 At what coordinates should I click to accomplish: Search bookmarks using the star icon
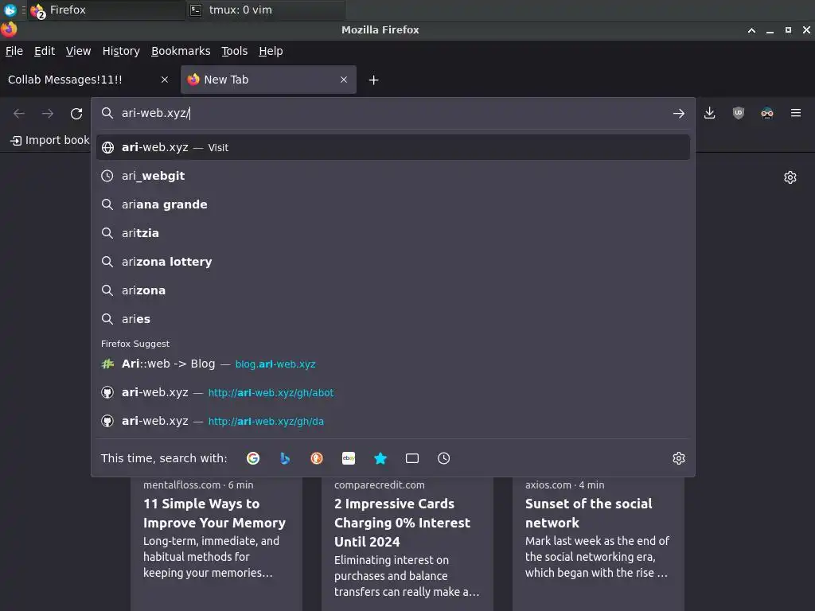pyautogui.click(x=380, y=458)
